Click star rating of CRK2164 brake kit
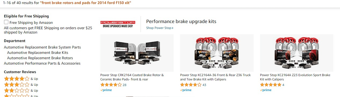Image resolution: width=340 pixels, height=97 pixels. pos(111,85)
